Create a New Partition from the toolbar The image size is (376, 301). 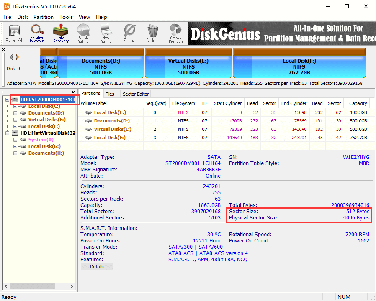click(x=106, y=33)
